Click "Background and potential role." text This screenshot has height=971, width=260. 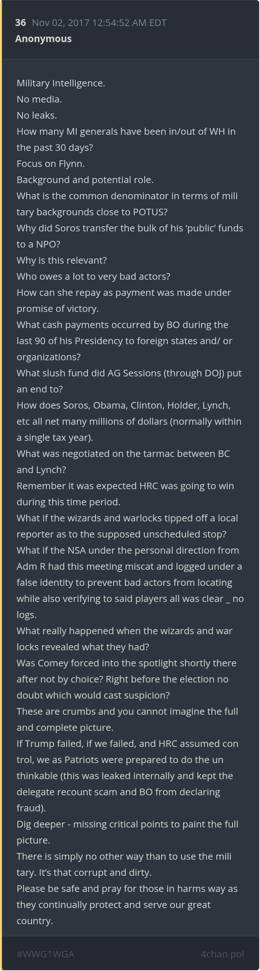pos(85,180)
